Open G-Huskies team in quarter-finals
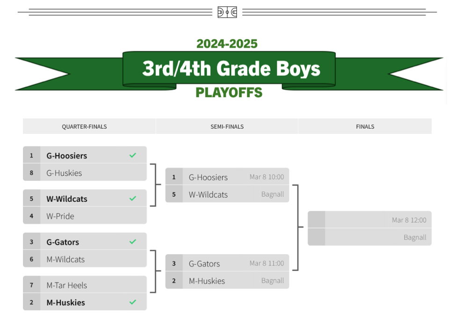 tap(64, 173)
